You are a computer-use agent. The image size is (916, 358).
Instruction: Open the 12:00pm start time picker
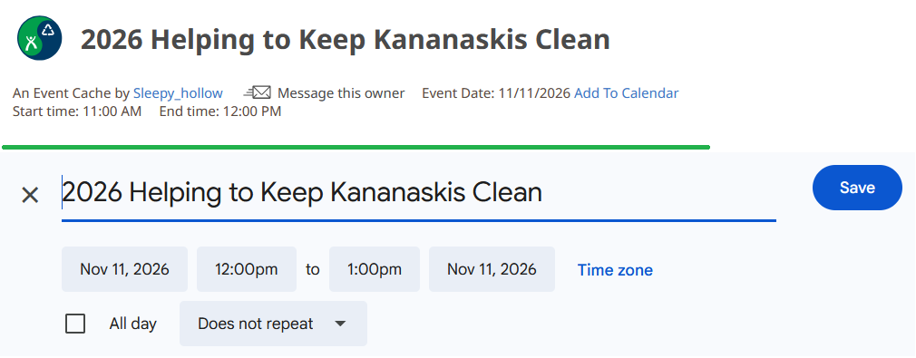tap(247, 269)
